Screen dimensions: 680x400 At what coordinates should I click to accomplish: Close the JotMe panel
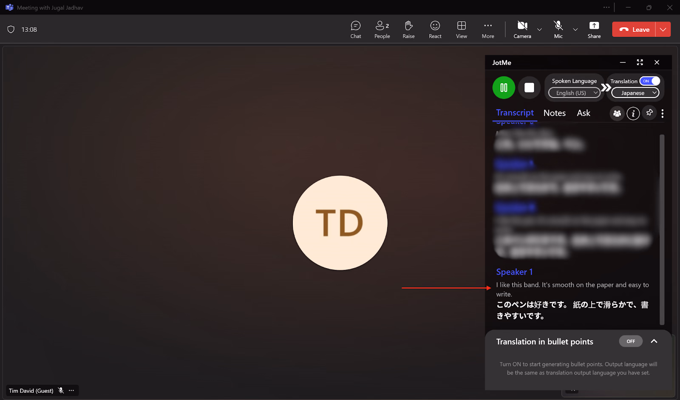657,62
